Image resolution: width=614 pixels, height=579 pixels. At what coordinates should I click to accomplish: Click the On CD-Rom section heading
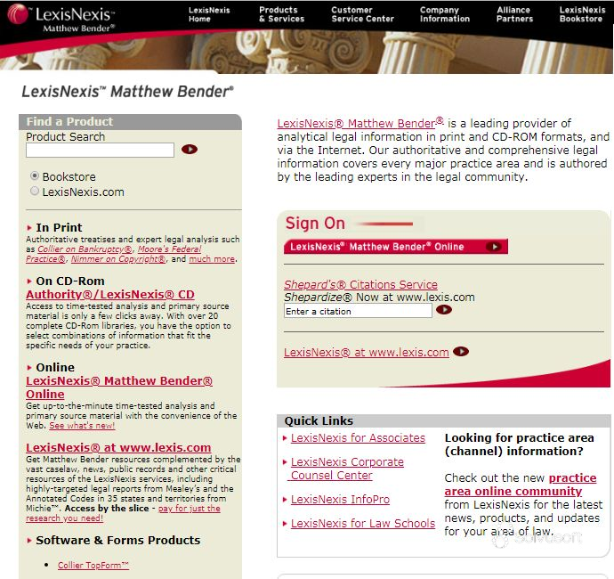[70, 281]
